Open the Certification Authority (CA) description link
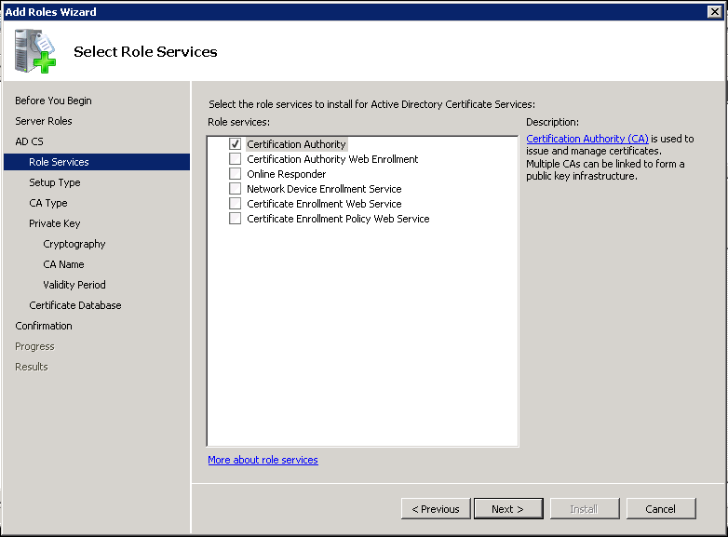This screenshot has width=728, height=537. (x=587, y=139)
